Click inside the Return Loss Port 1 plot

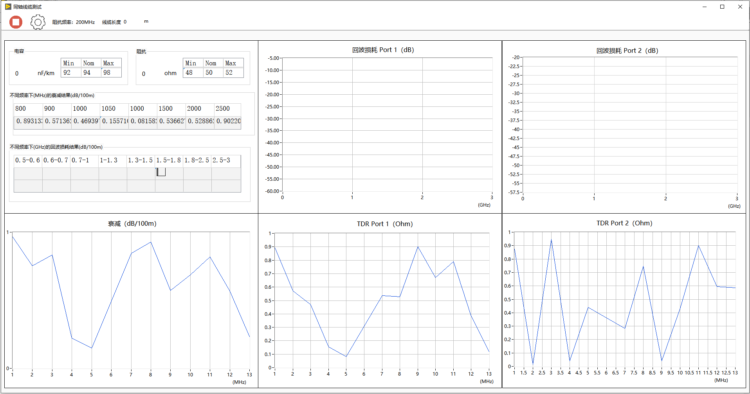[387, 124]
